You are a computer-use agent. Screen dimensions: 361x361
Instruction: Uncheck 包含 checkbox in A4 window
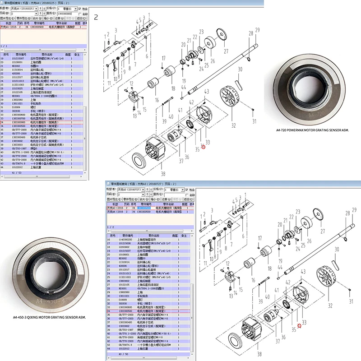click(x=79, y=9)
